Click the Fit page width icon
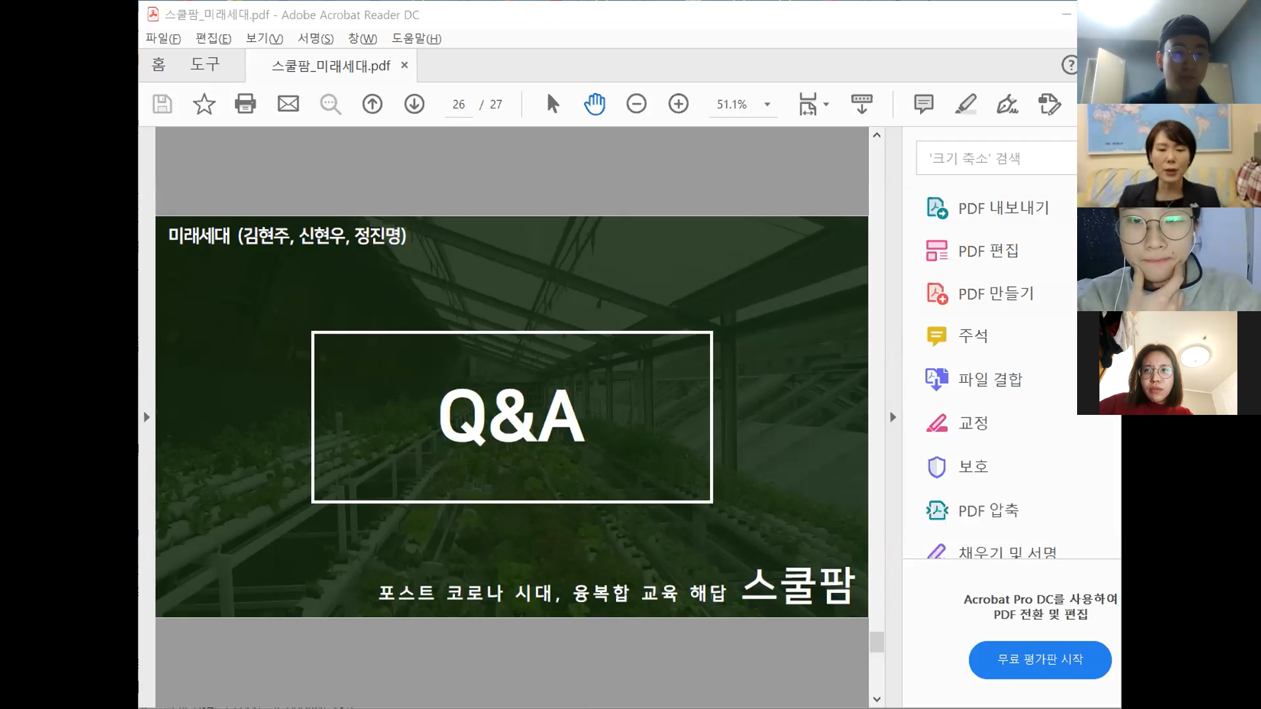This screenshot has height=709, width=1261. pyautogui.click(x=808, y=104)
